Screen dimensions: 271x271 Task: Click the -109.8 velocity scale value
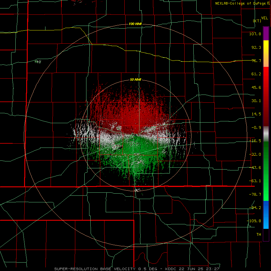[x=254, y=221]
